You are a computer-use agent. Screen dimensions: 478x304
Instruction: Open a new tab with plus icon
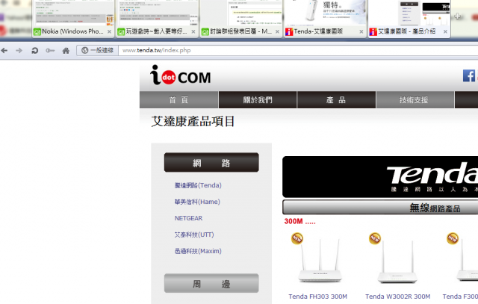[x=457, y=16]
